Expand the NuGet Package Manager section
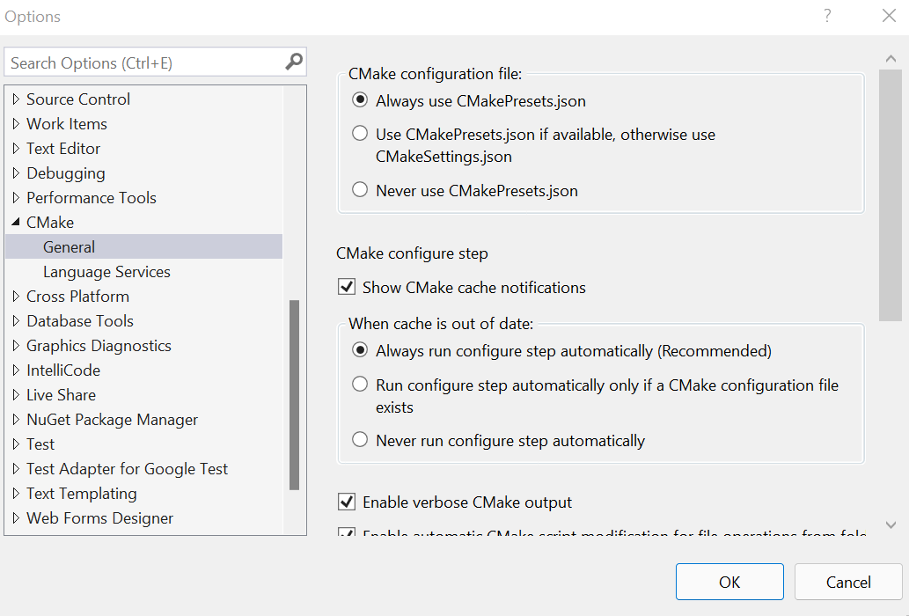This screenshot has width=909, height=616. 15,419
